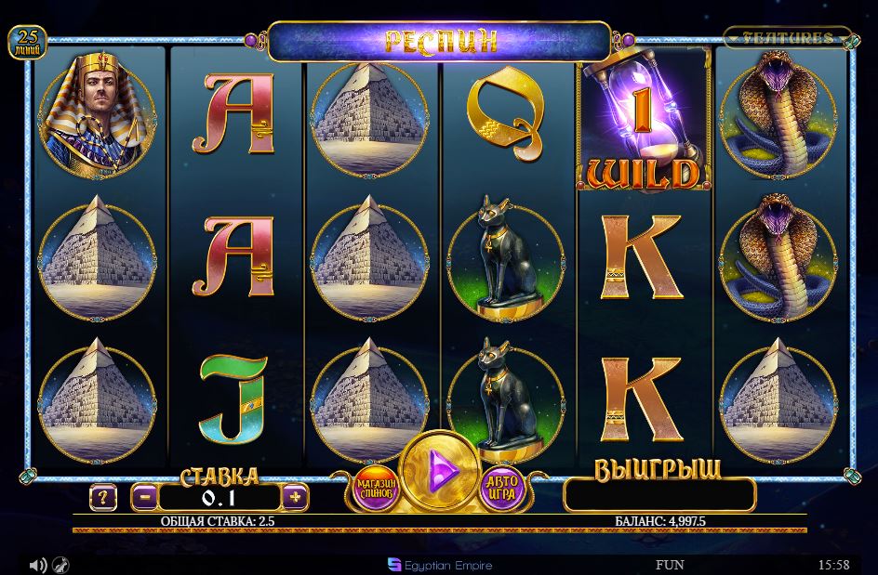
Task: Click the Egyptian Empire logo in footer
Action: (x=440, y=565)
